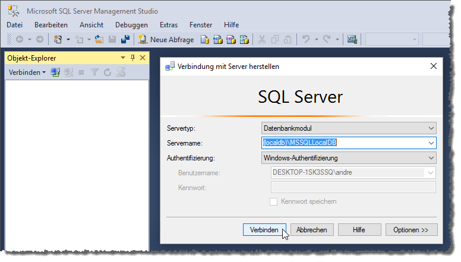Toggle the Kennwort speichern checkbox
Viewport: 461px width, 262px height.
tap(273, 202)
